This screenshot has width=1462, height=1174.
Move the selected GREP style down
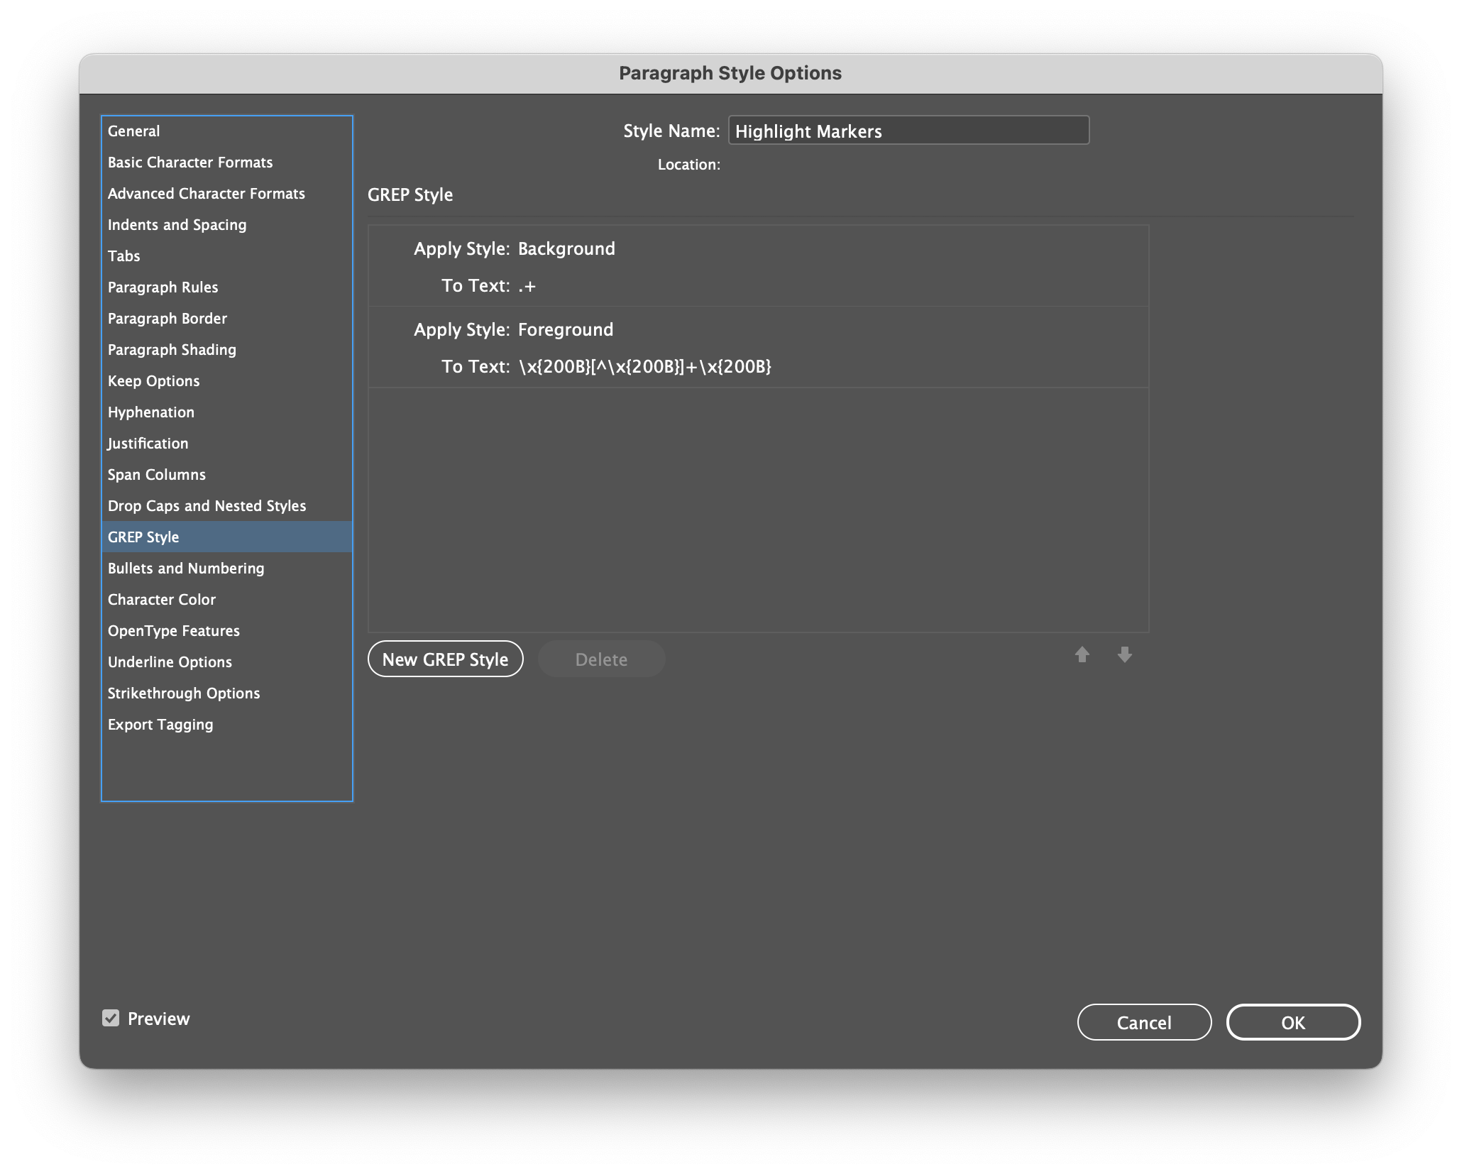(x=1124, y=655)
